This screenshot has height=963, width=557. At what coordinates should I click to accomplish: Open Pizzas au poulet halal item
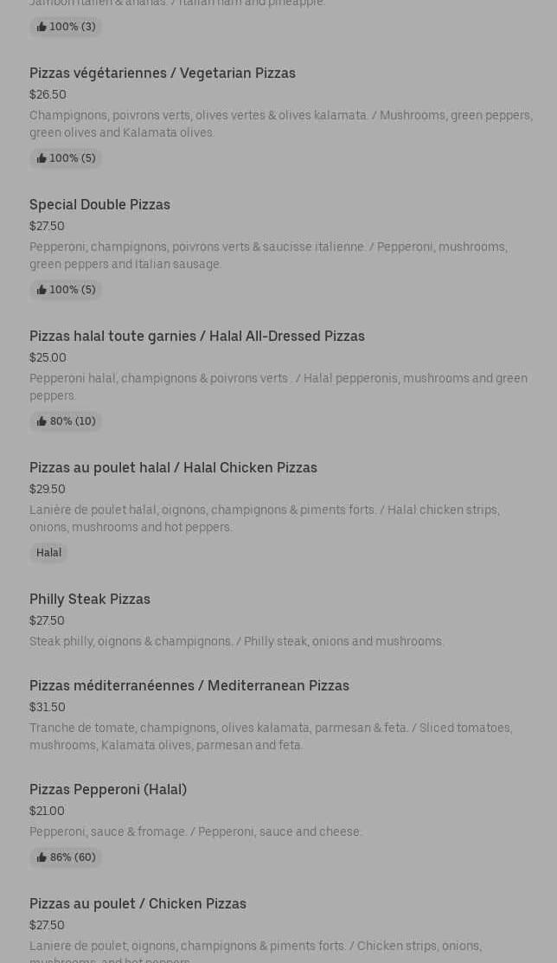pyautogui.click(x=173, y=468)
